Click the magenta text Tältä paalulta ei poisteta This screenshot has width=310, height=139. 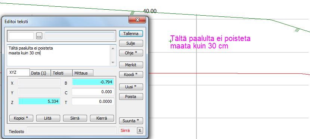coord(210,38)
